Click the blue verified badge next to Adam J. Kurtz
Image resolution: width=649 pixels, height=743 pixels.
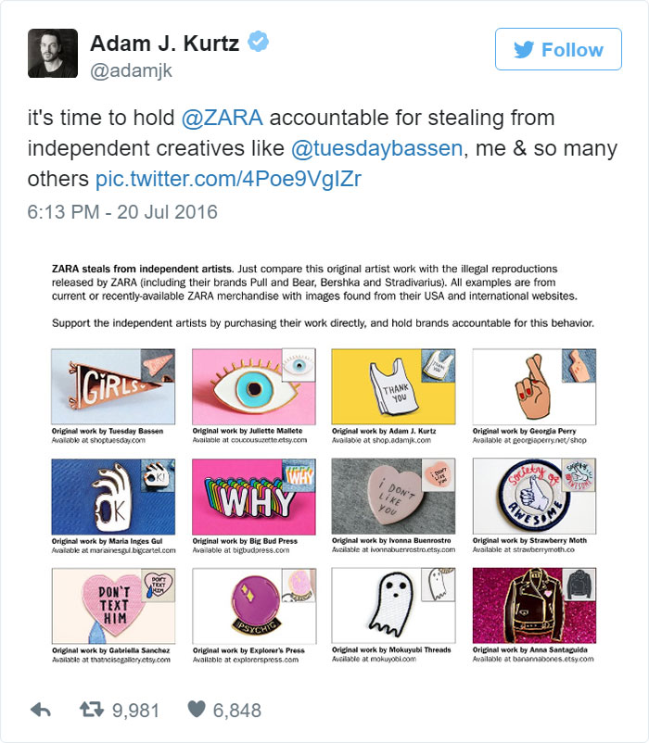pos(257,41)
